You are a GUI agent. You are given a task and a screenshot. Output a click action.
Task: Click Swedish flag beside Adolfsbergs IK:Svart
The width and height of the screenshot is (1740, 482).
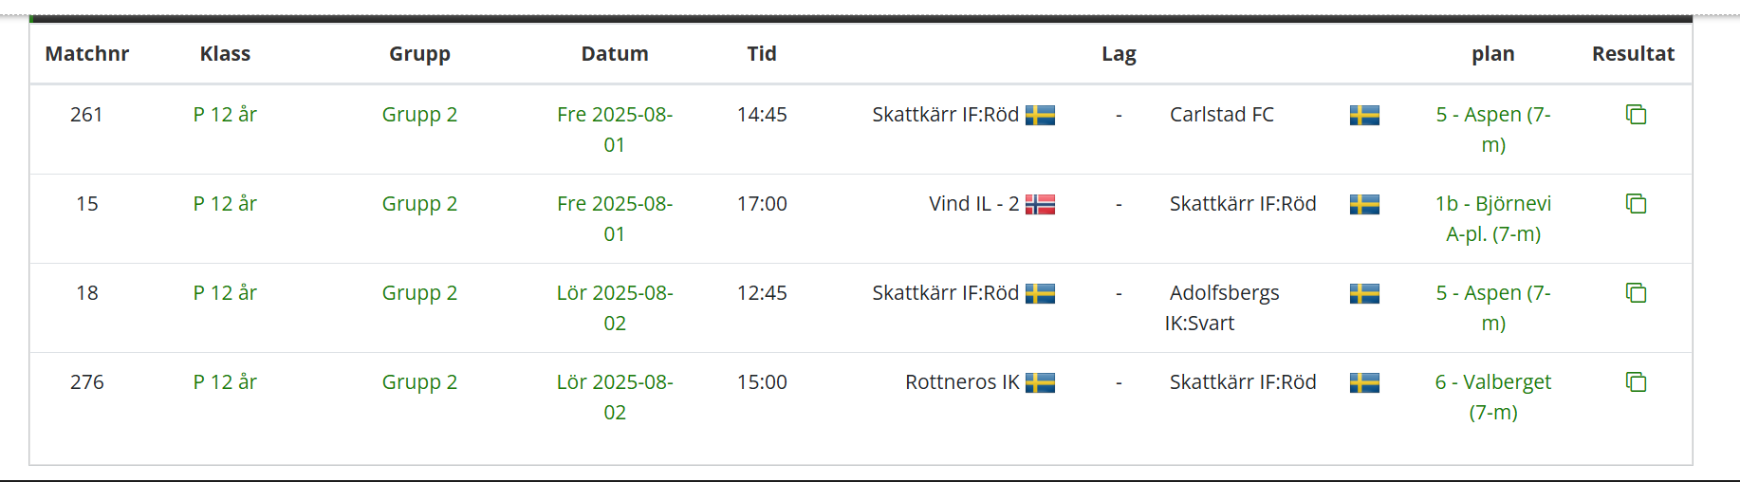[1364, 294]
